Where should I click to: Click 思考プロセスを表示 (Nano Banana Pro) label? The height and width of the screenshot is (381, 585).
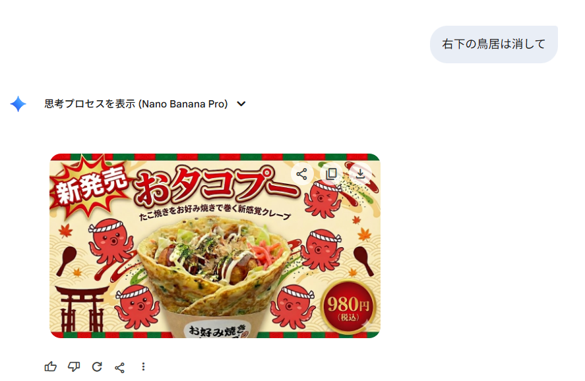pyautogui.click(x=136, y=104)
